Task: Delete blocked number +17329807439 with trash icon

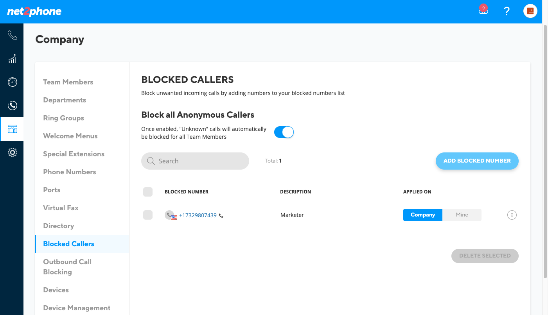Action: click(512, 215)
